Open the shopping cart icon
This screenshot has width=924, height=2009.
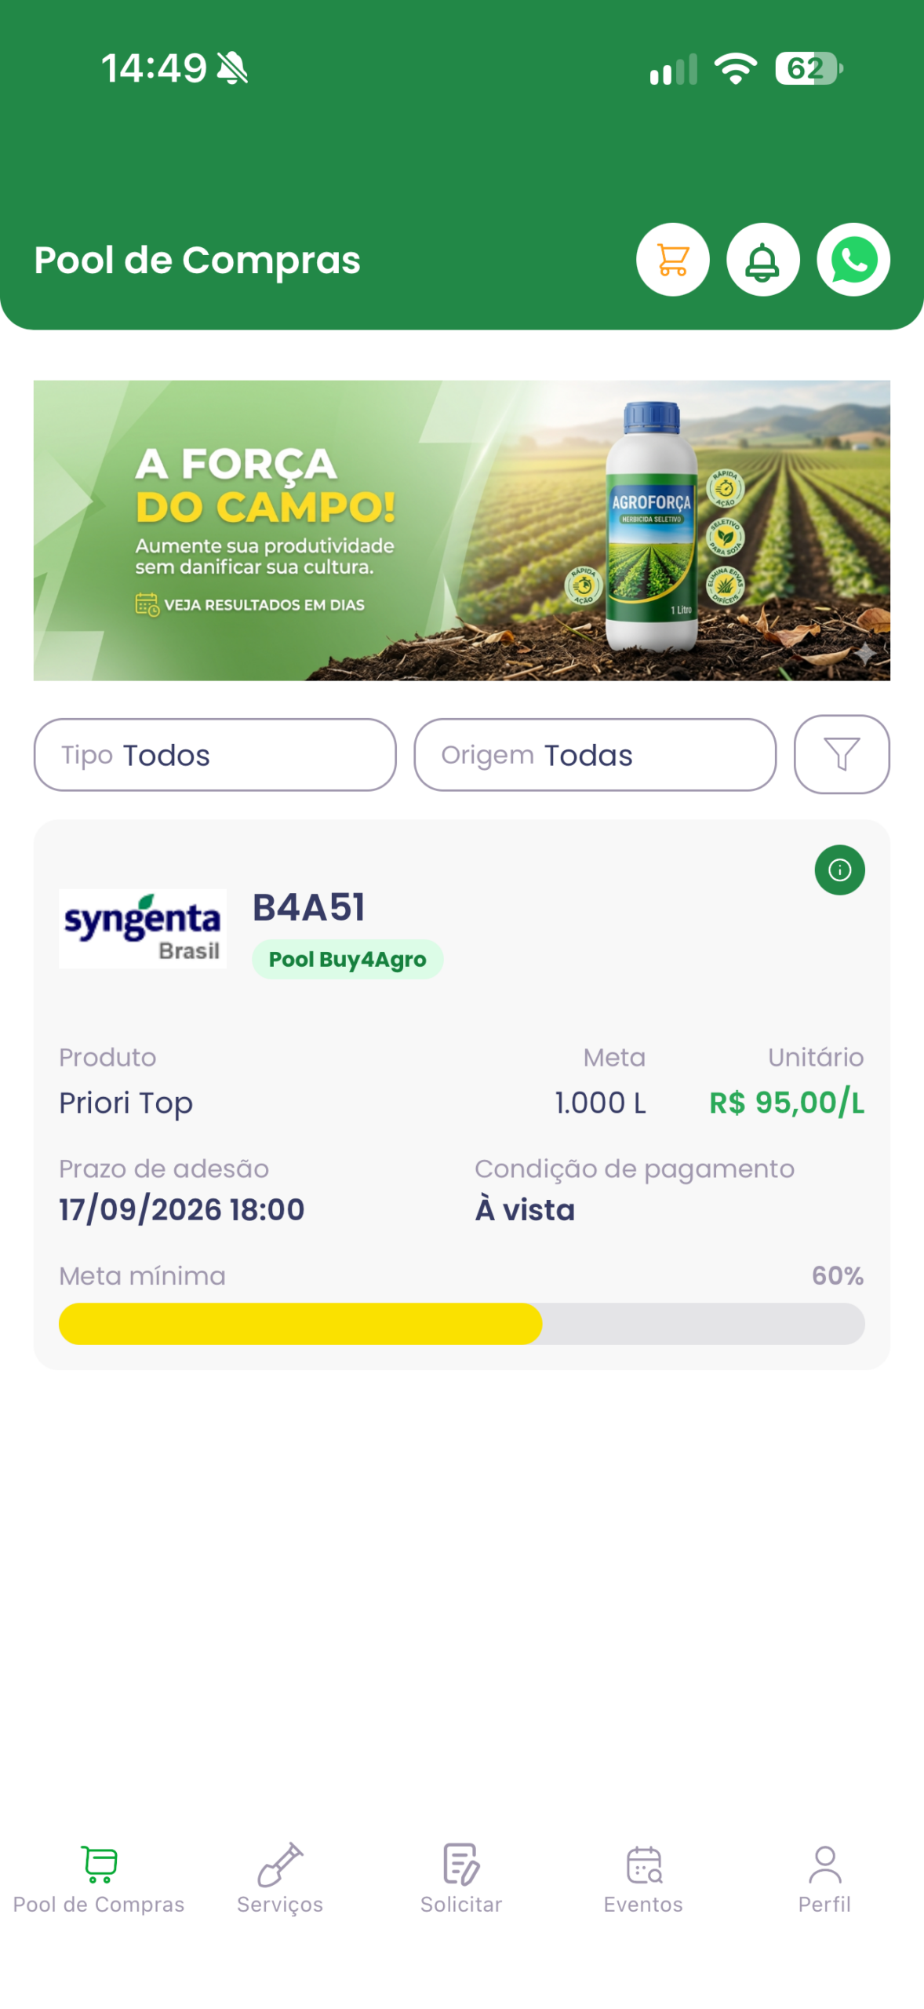point(672,260)
